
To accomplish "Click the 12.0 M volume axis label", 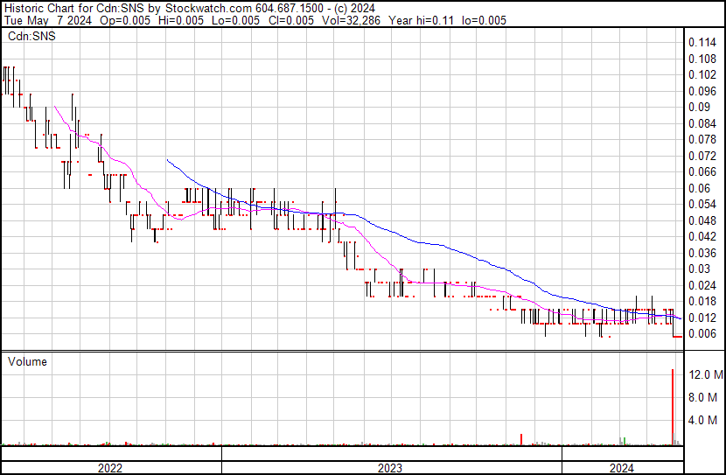I will tap(705, 374).
